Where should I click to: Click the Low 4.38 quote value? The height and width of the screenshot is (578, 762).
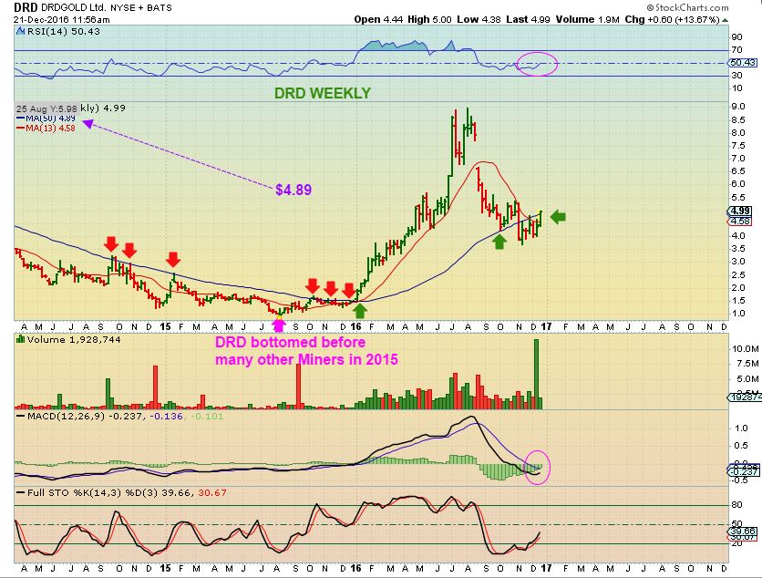tap(479, 19)
